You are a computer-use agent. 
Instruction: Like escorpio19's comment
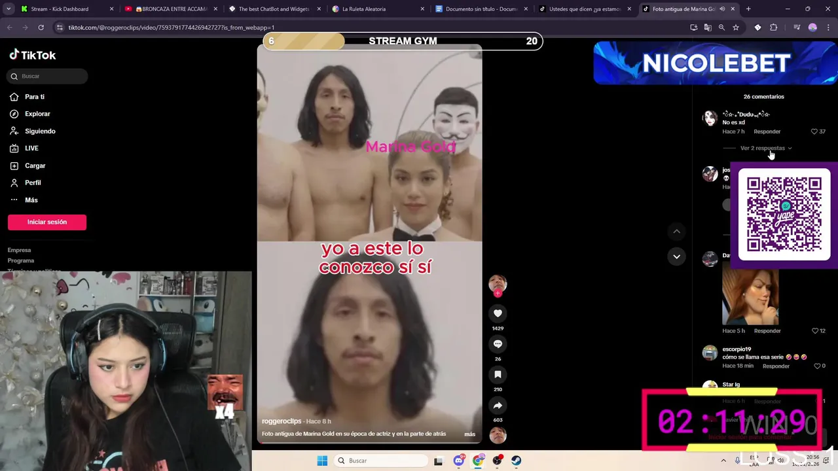(816, 366)
